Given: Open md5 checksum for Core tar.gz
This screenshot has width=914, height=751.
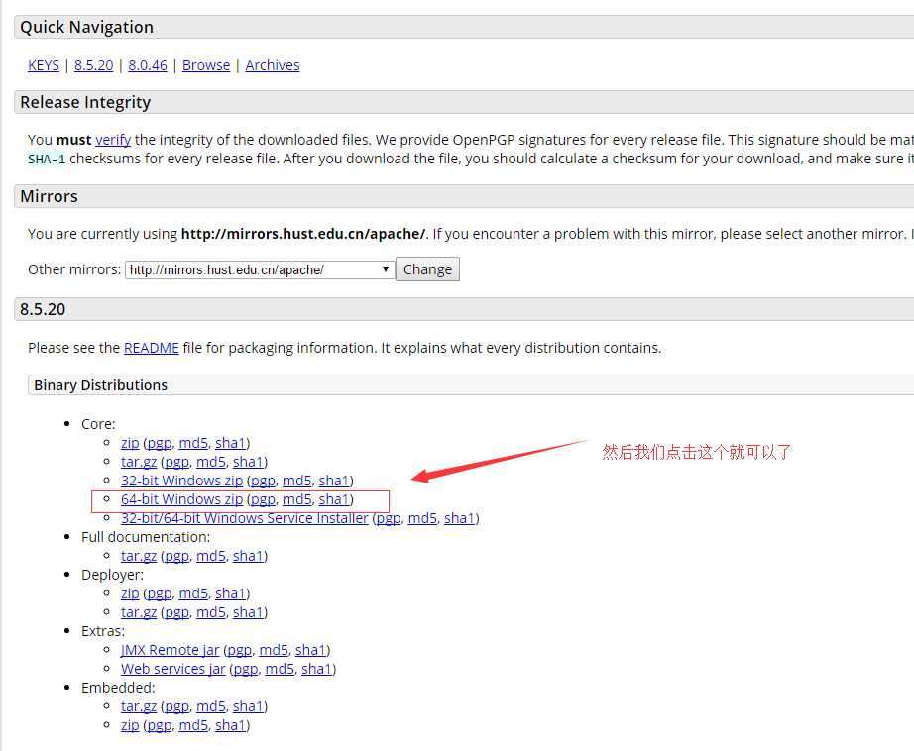Looking at the screenshot, I should (211, 462).
